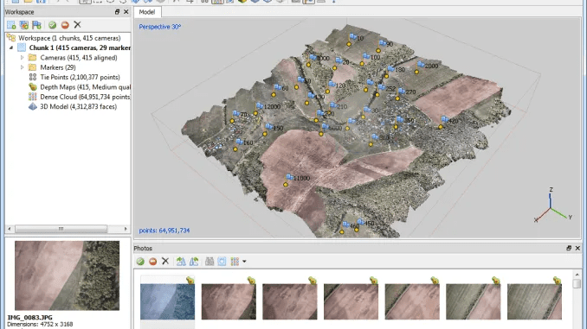Collapse the Chunk 1 tree node

tap(11, 47)
